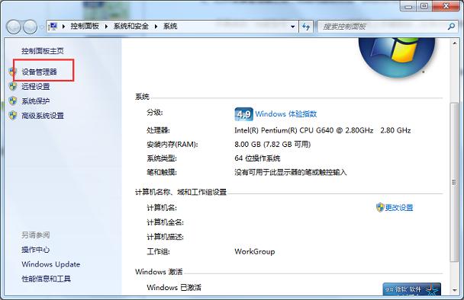Maximize the System window

point(424,6)
